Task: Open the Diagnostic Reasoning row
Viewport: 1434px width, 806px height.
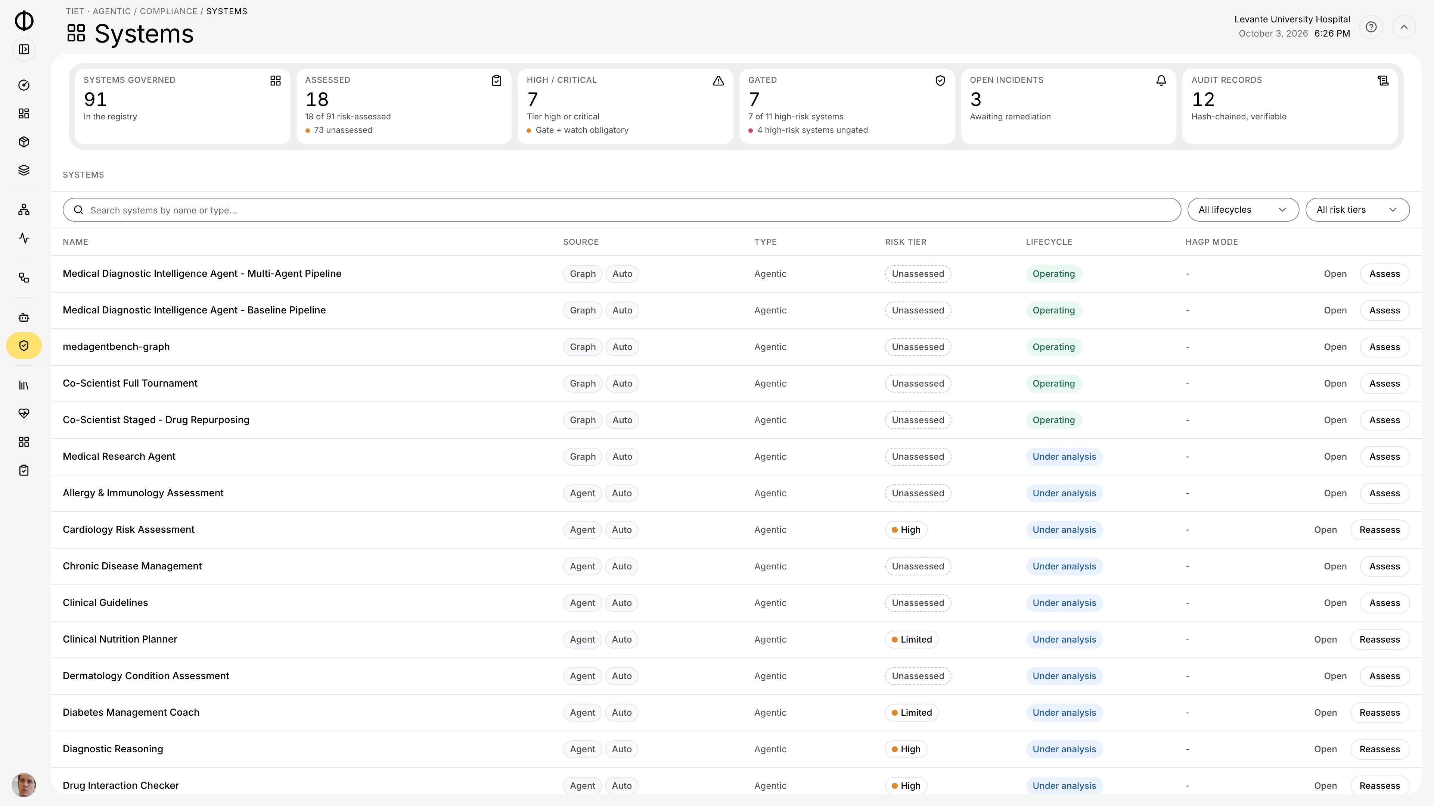Action: 1325,749
